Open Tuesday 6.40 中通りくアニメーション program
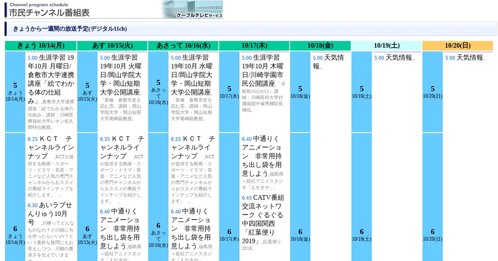Screen dimensions: 498x261 [121, 229]
